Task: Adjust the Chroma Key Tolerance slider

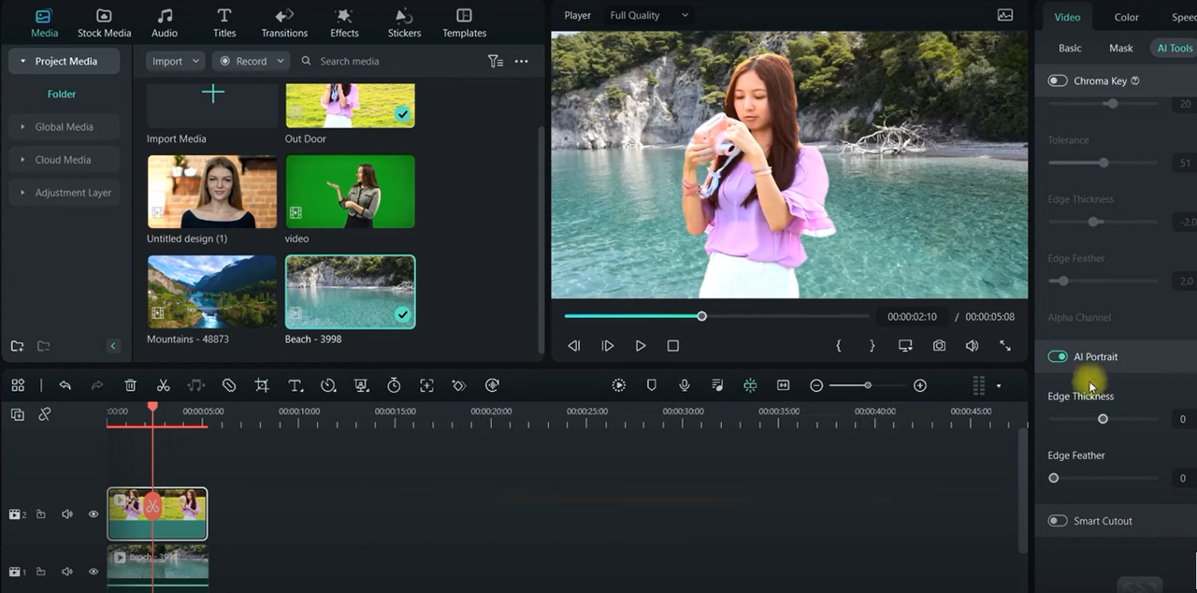Action: tap(1103, 163)
